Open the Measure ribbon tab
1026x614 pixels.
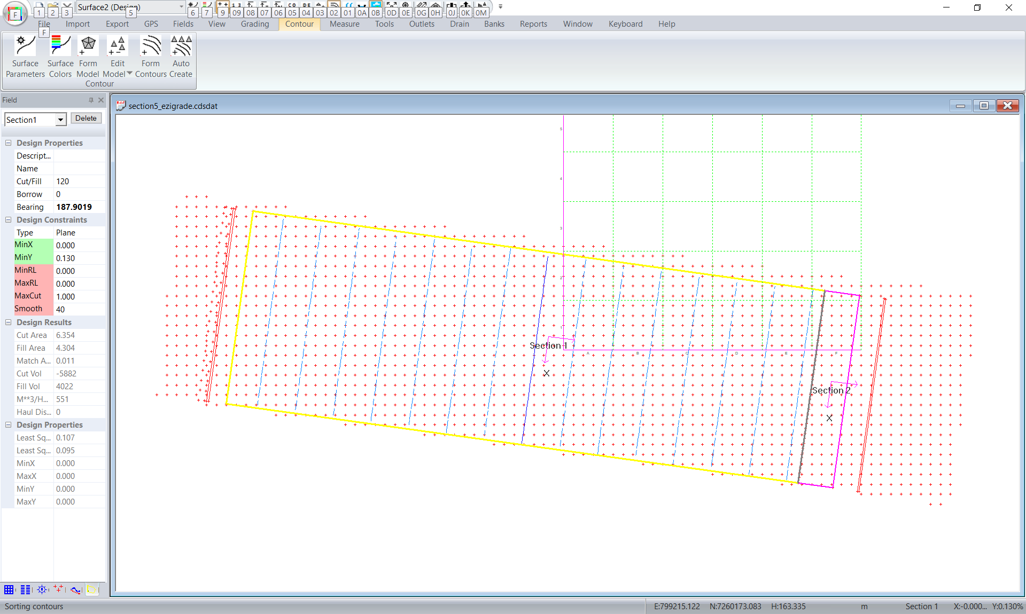click(x=344, y=24)
